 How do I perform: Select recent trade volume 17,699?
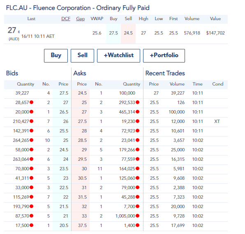tap(178, 225)
